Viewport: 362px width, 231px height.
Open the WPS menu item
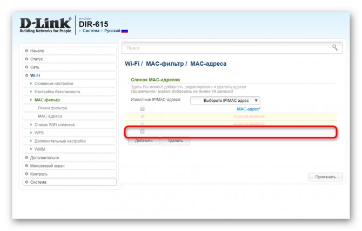70,133
